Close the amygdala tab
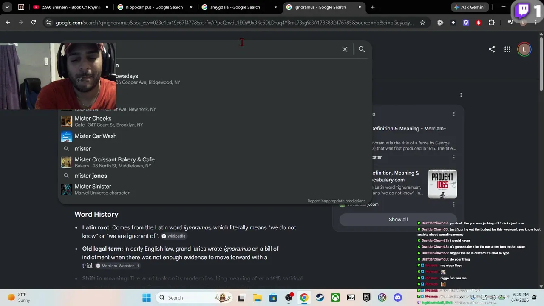 pos(275,7)
